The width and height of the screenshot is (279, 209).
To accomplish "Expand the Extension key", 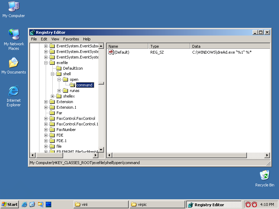I will (x=46, y=102).
